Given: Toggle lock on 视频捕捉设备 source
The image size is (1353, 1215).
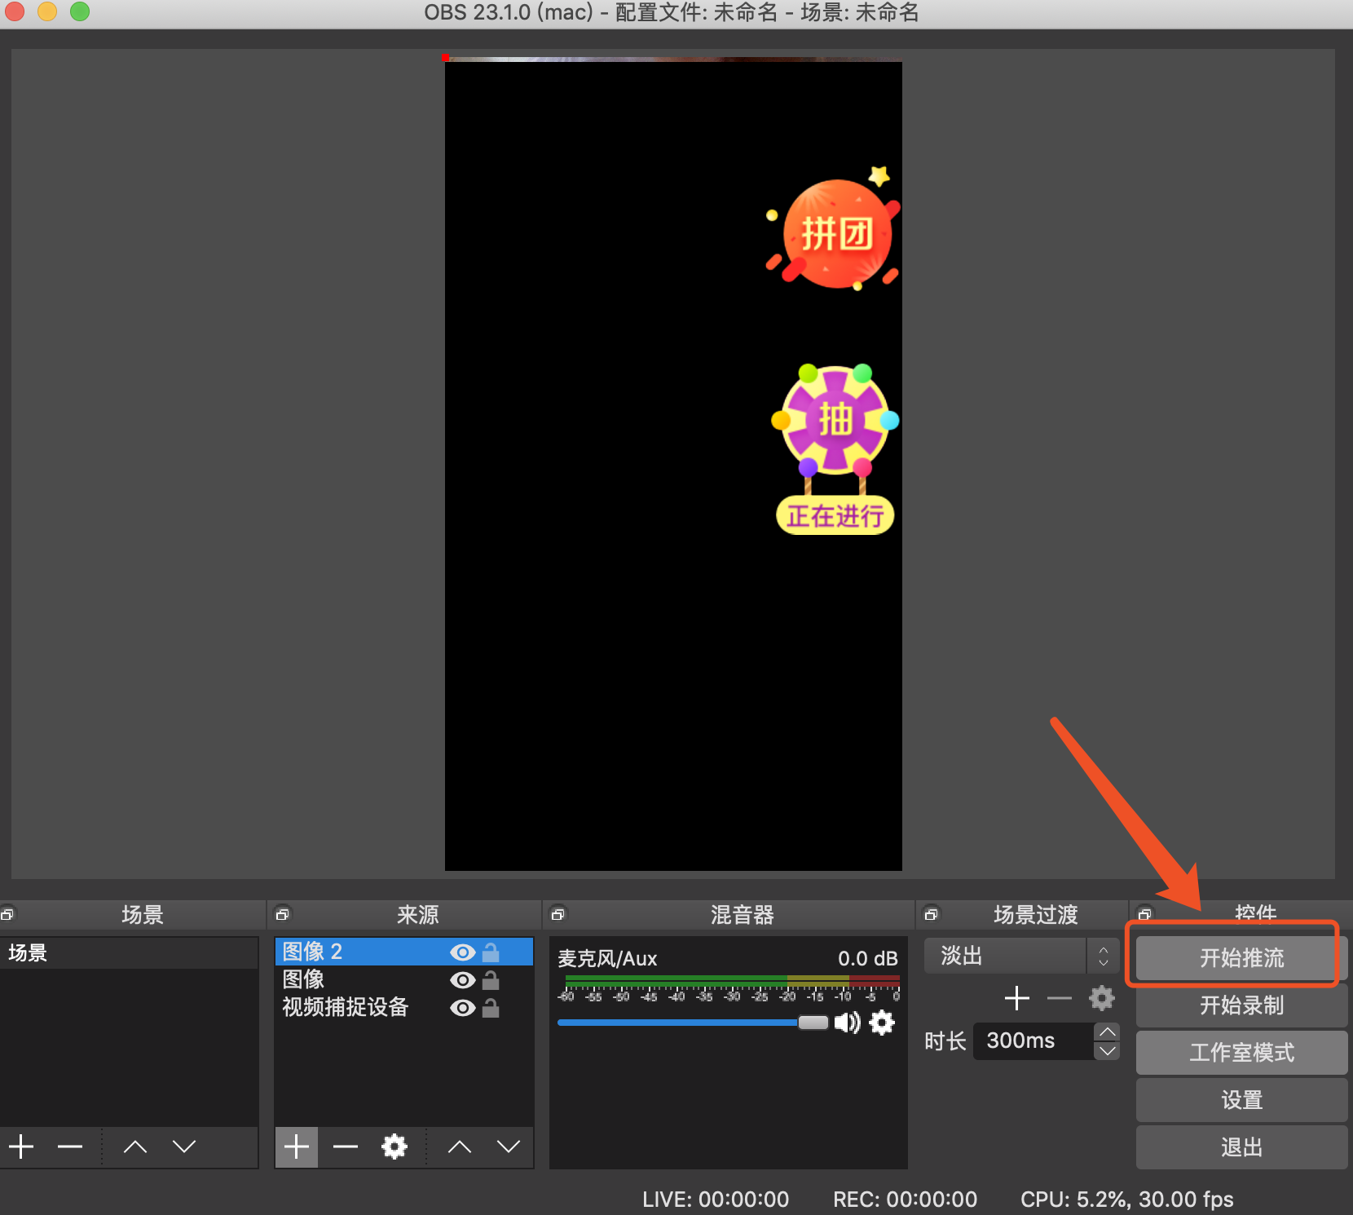Looking at the screenshot, I should (491, 1008).
